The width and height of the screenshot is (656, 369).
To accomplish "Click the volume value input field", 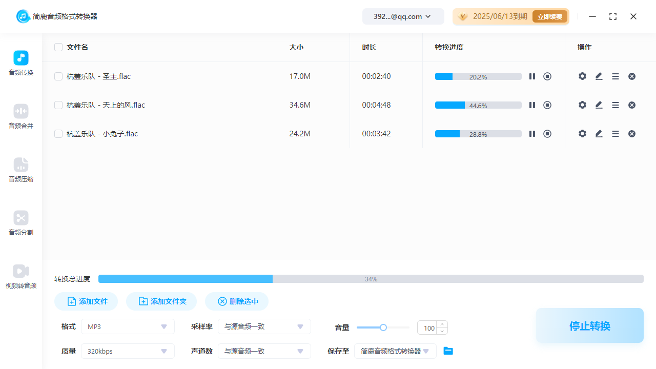I will pyautogui.click(x=428, y=327).
